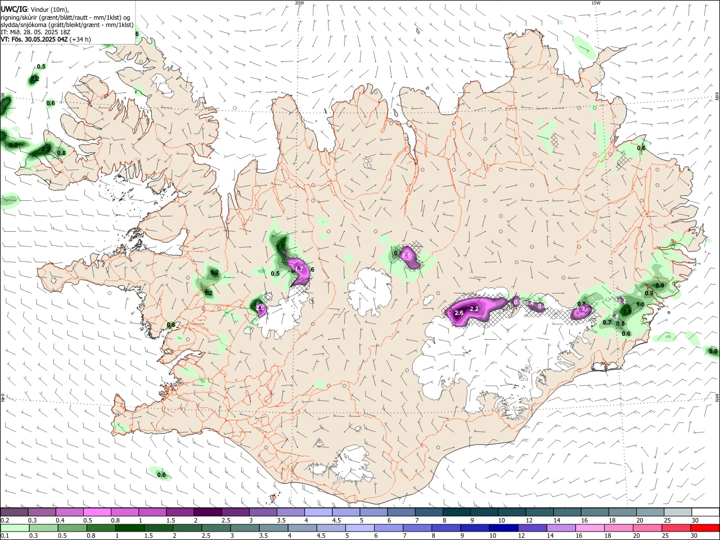The image size is (720, 540).
Task: Select the pale gray 25 swatch, top row
Action: (678, 512)
